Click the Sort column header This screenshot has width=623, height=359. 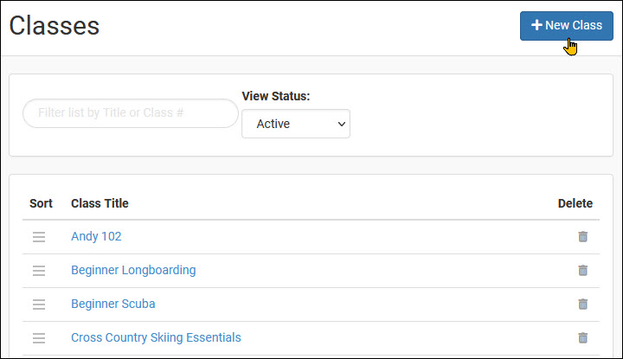[41, 203]
